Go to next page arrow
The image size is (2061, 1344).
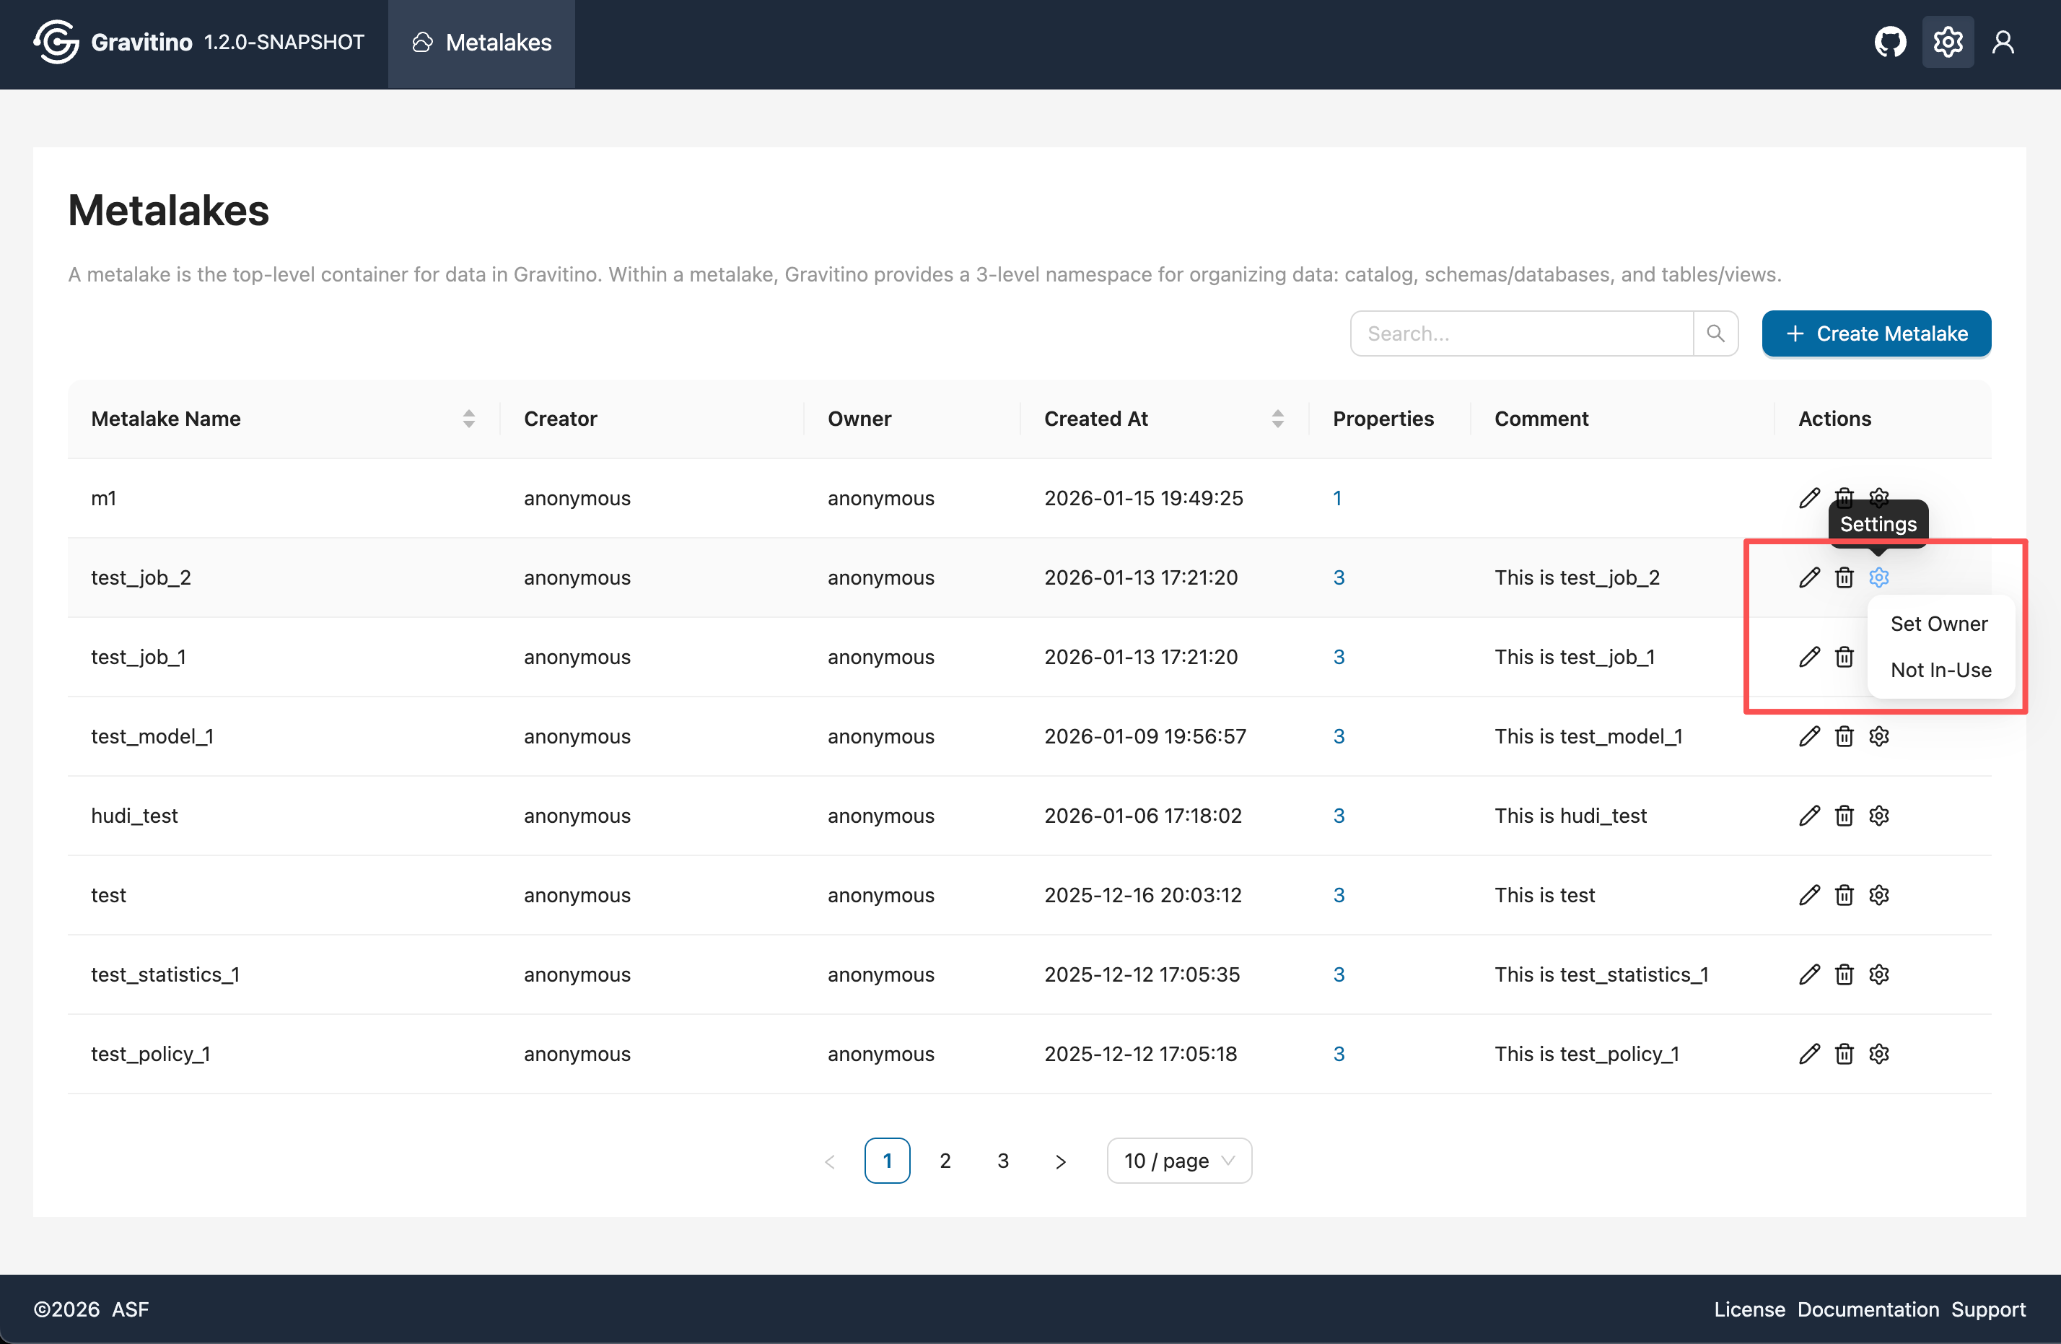coord(1060,1161)
